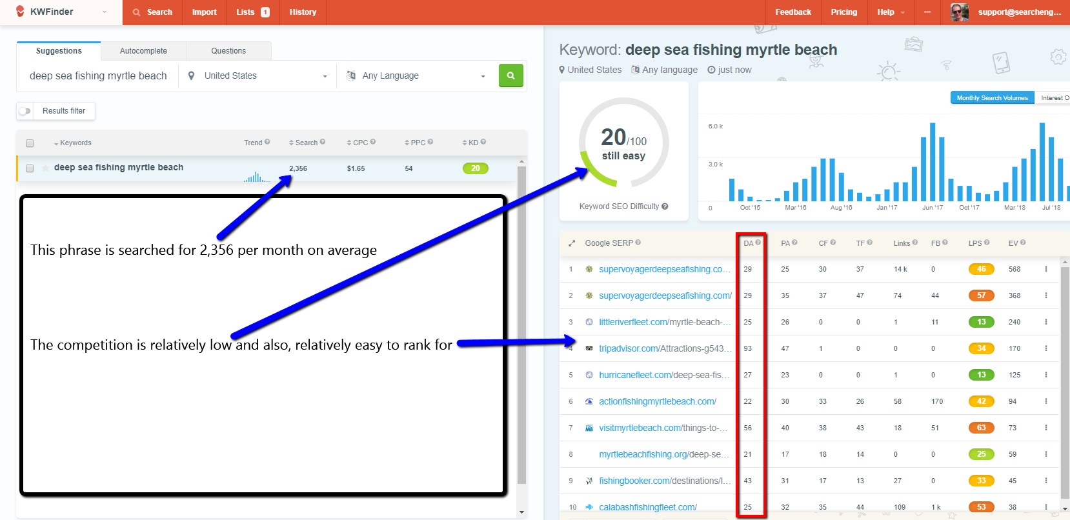Click the 20/100 keyword difficulty gauge
This screenshot has width=1070, height=520.
(624, 143)
